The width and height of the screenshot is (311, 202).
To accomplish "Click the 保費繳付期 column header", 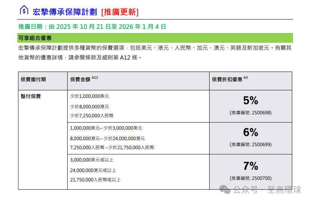I will 33,79.
